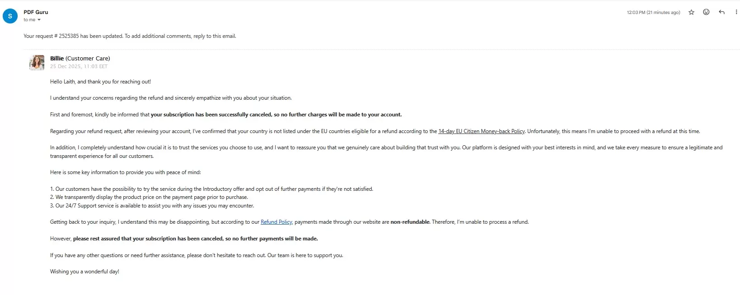Click the 'Hello Laith' greeting line
This screenshot has height=295, width=740.
point(100,82)
